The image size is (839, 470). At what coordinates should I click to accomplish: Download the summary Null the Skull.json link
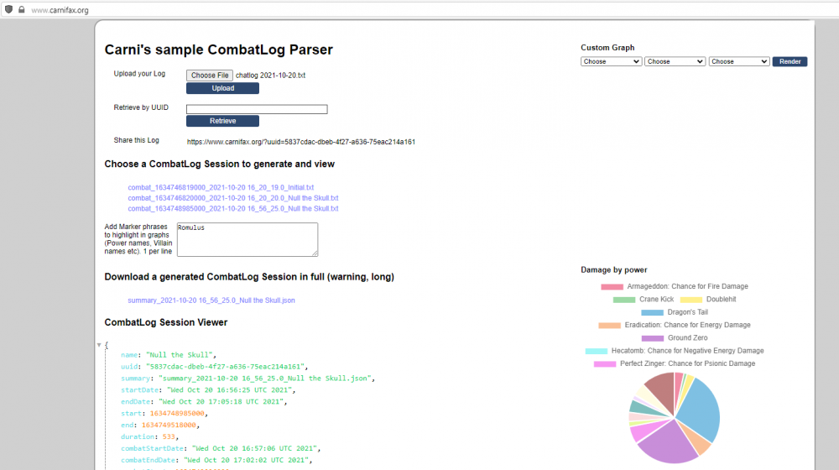211,300
